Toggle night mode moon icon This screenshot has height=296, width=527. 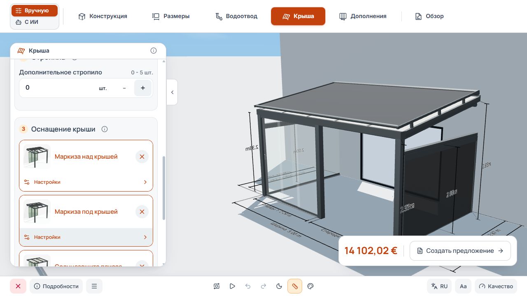(x=279, y=286)
